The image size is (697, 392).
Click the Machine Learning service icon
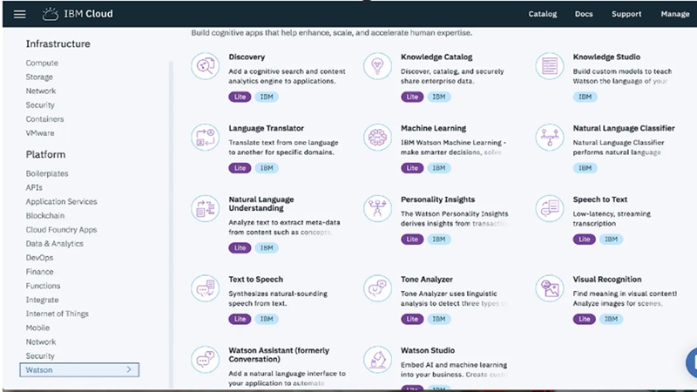coord(377,138)
